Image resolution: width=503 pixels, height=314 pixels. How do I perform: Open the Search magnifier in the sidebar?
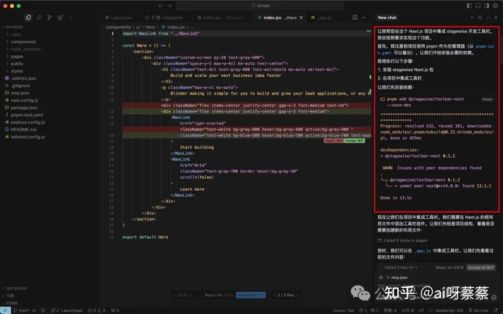(x=39, y=17)
